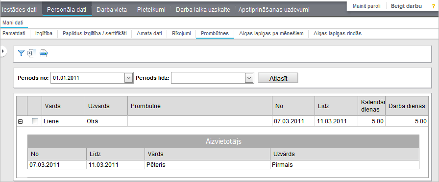The width and height of the screenshot is (439, 182).
Task: Select the Algas lapiņas pa mēnešiem tab
Action: coord(271,34)
